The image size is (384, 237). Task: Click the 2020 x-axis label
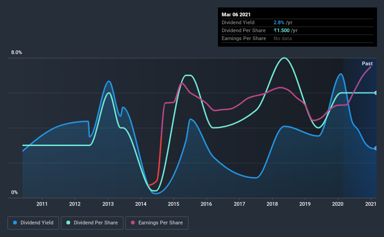click(338, 204)
